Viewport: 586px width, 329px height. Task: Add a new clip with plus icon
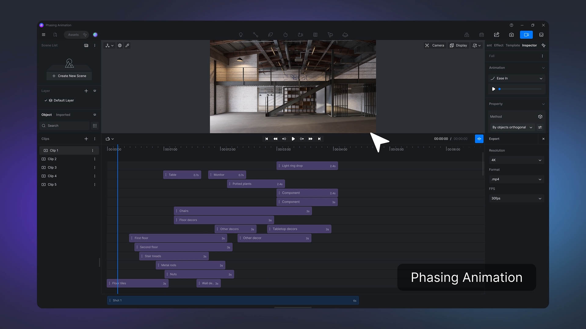tap(86, 139)
